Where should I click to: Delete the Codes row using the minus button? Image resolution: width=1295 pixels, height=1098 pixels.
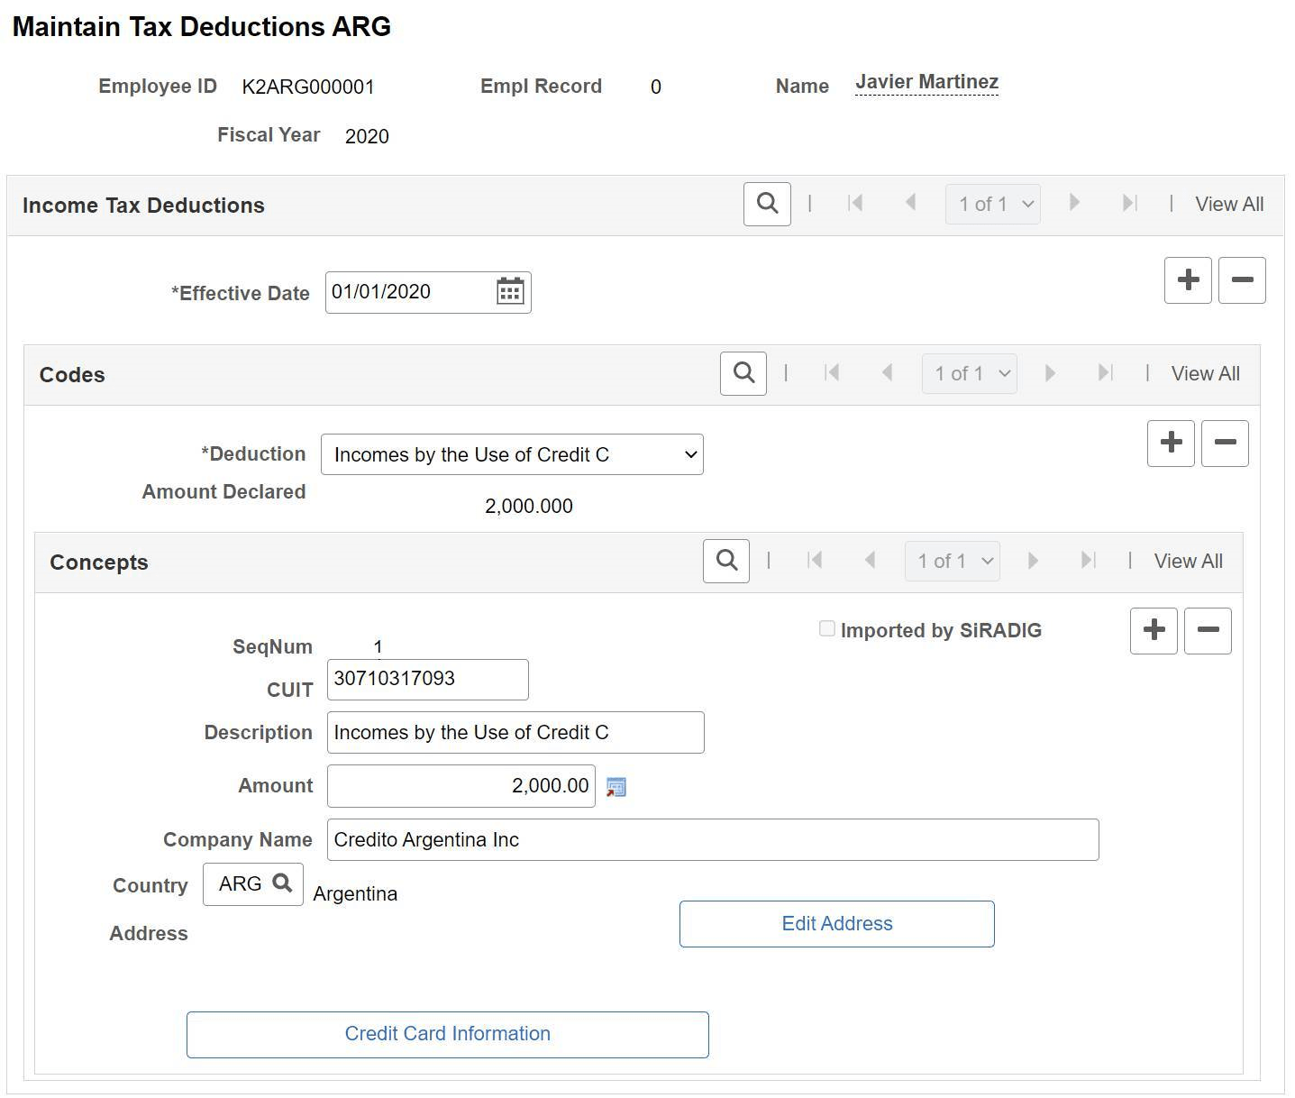[1224, 443]
